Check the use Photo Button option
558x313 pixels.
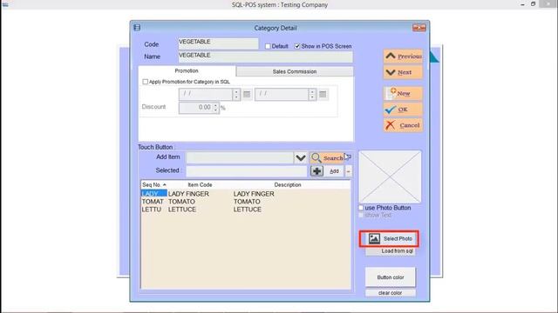coord(361,208)
